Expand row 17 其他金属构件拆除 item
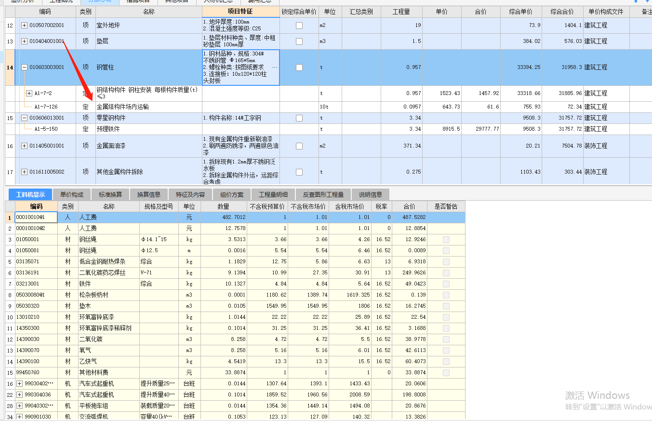 click(x=25, y=172)
